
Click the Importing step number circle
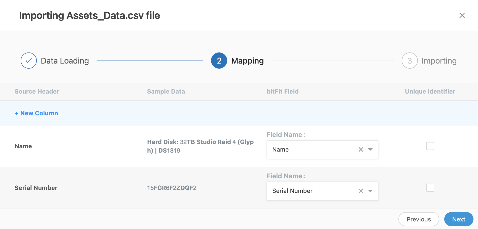[409, 61]
